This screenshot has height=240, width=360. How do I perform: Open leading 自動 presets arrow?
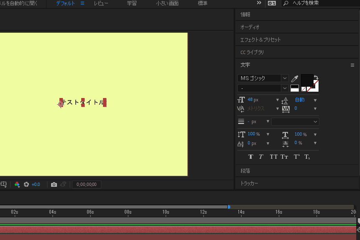coord(315,100)
